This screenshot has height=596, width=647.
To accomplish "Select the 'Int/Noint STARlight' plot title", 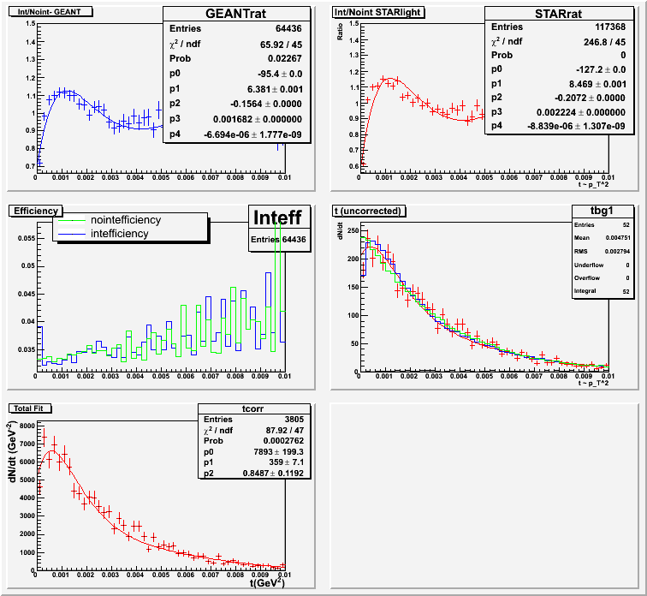I will point(376,11).
